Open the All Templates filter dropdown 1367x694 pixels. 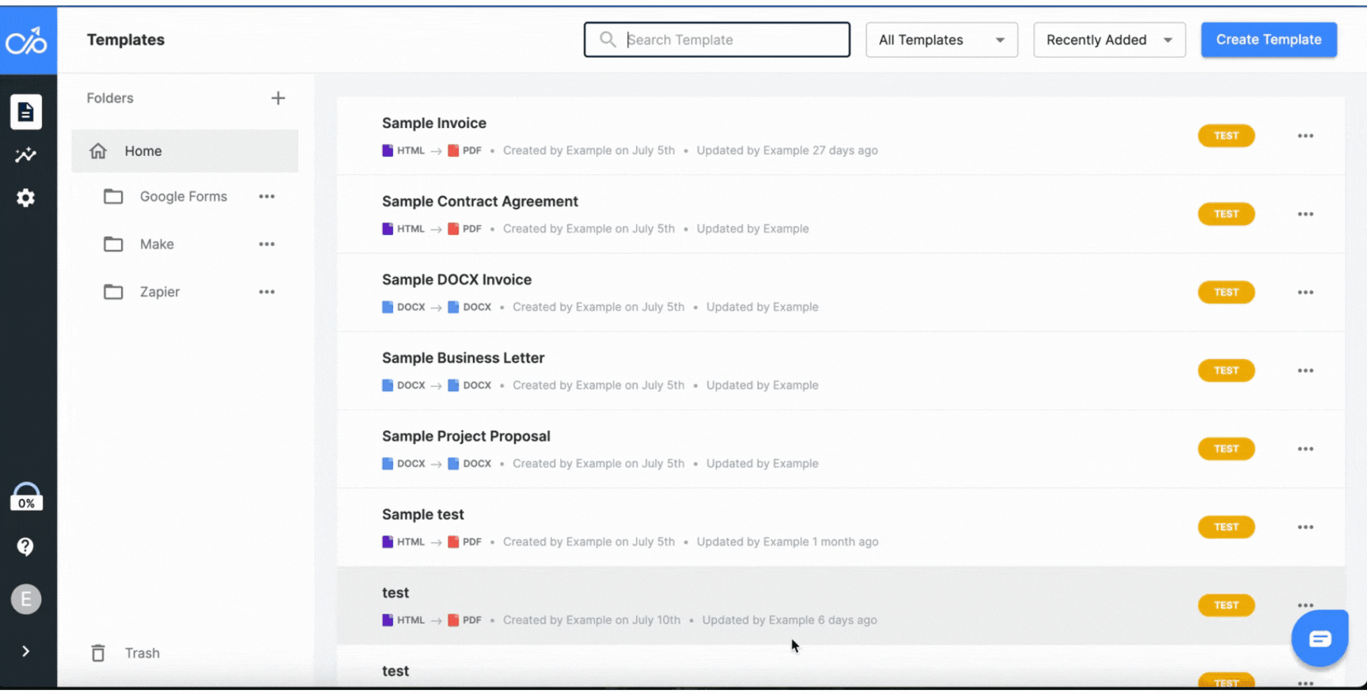[941, 40]
